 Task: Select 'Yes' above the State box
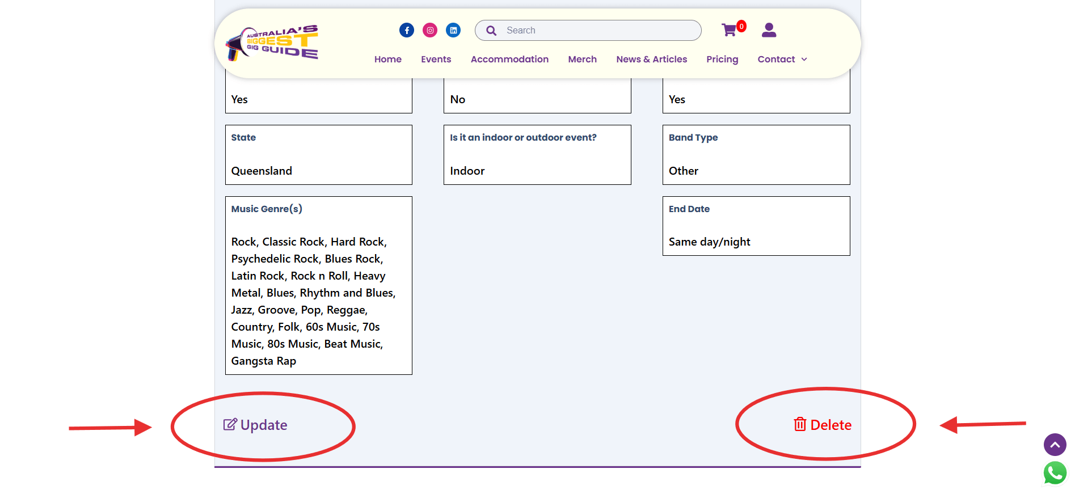239,99
